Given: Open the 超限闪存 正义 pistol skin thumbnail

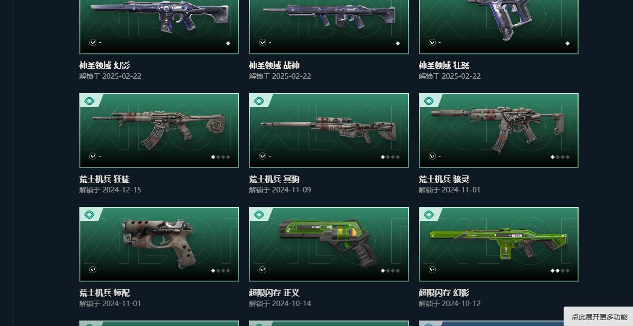Looking at the screenshot, I should click(x=329, y=244).
